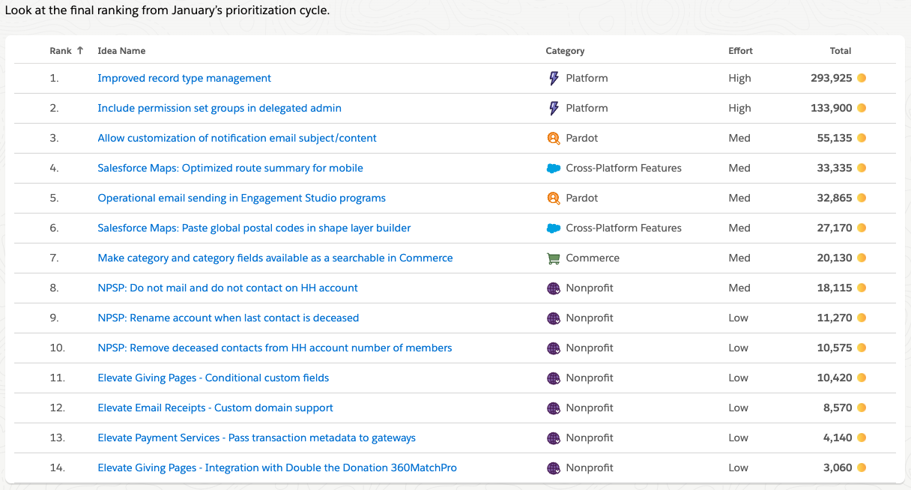Click the coin icon next to 293,925
This screenshot has height=490, width=911.
coord(862,78)
